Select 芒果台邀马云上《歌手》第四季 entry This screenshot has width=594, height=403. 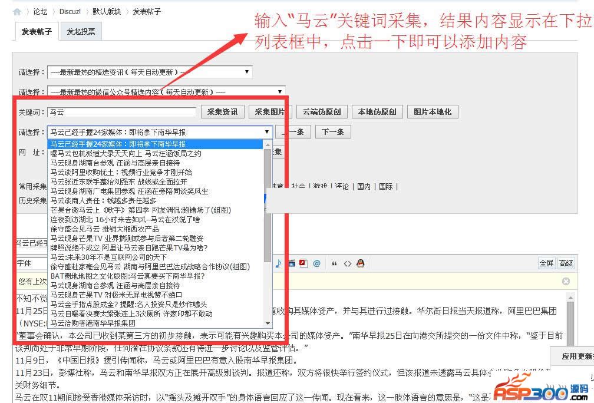(x=156, y=210)
